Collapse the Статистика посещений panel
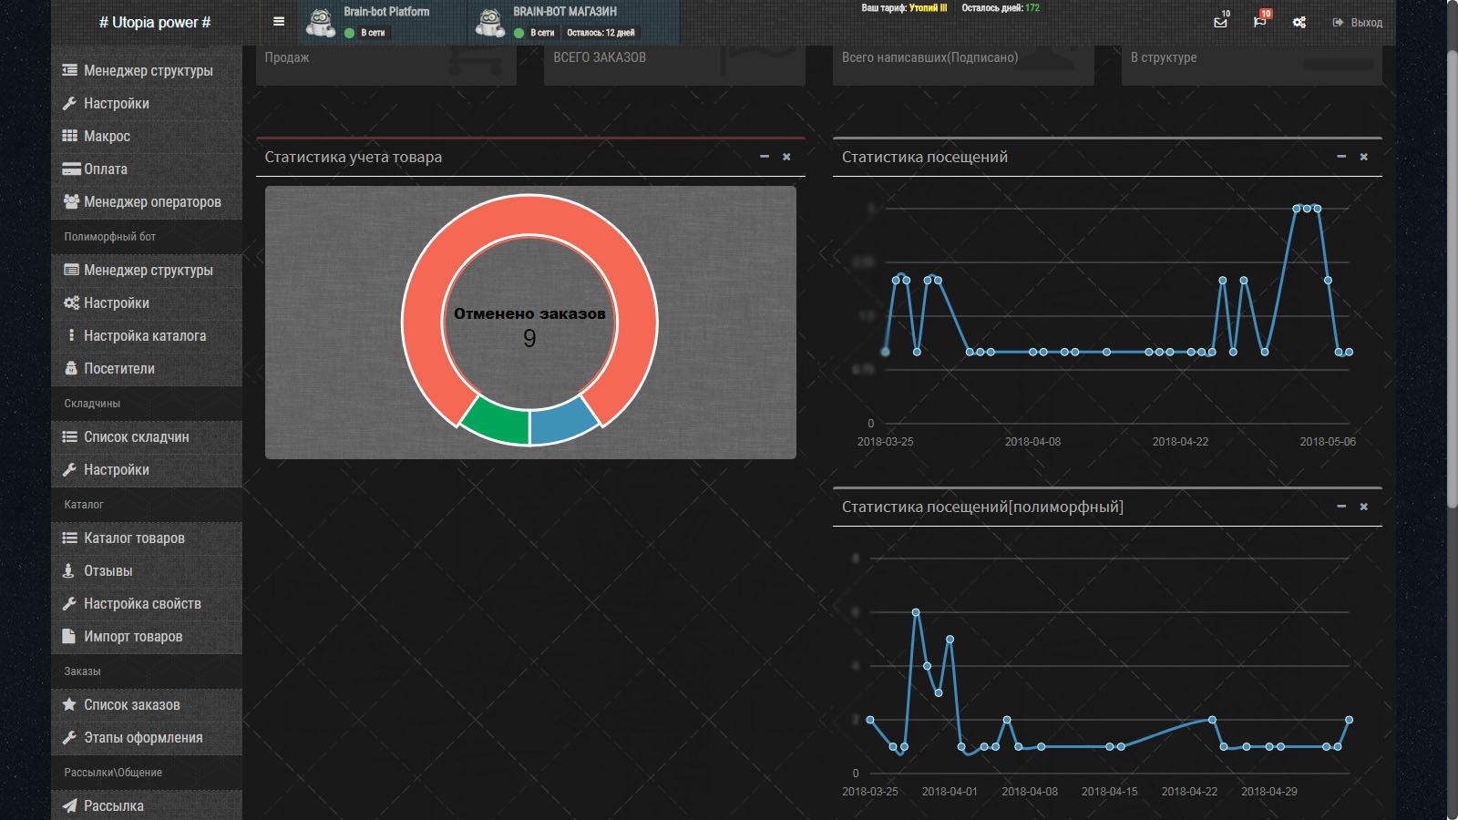The image size is (1458, 820). (1341, 157)
